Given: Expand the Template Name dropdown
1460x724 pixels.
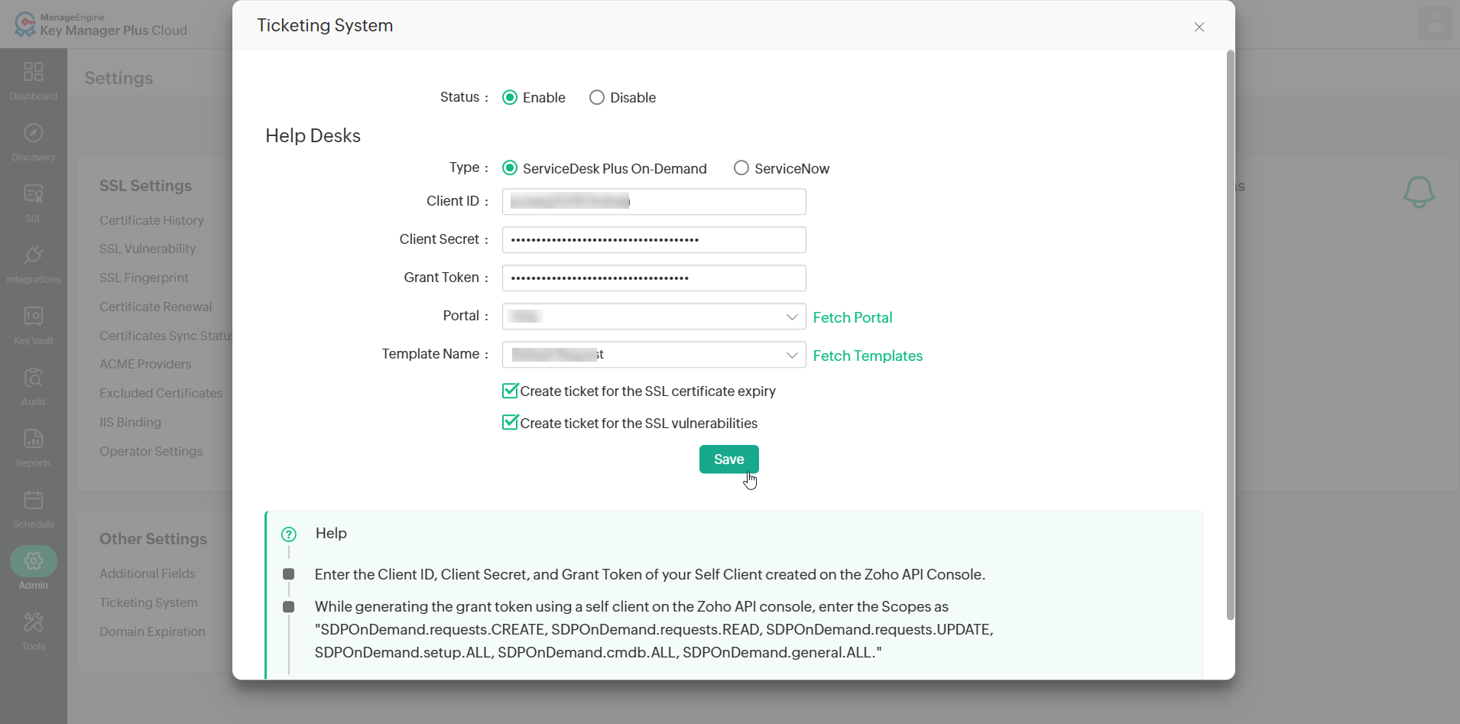Looking at the screenshot, I should click(654, 355).
